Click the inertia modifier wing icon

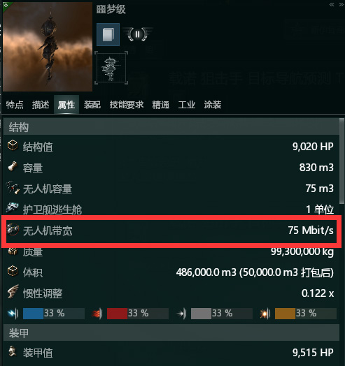point(13,292)
